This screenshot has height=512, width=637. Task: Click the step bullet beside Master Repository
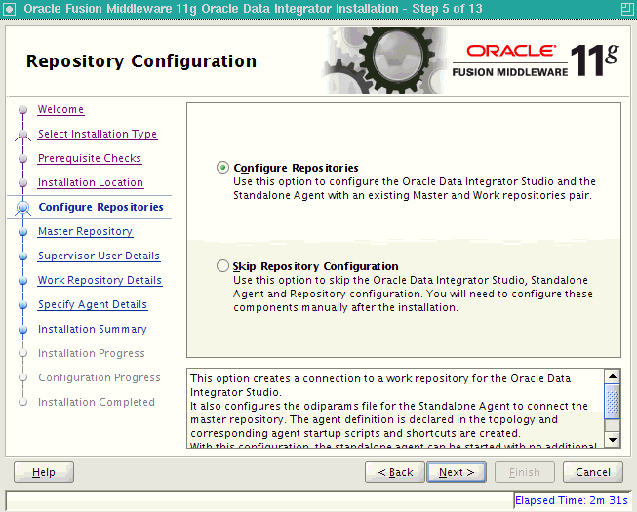[23, 231]
